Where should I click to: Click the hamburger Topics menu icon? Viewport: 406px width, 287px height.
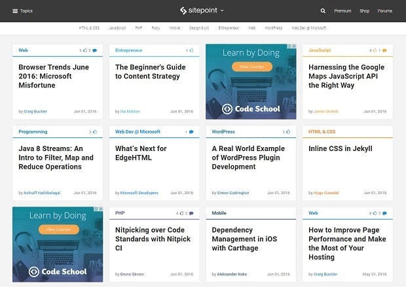[x=15, y=11]
